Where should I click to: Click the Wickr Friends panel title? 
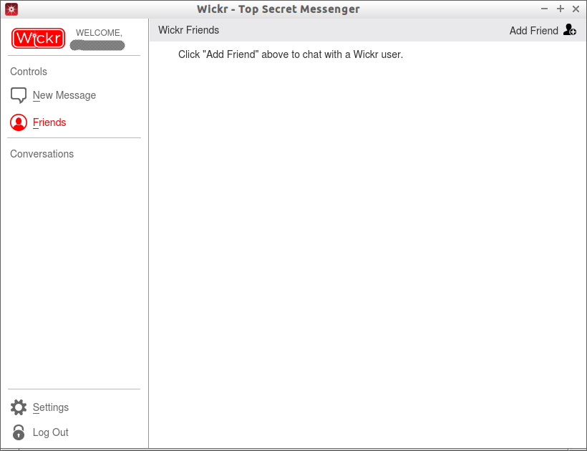tap(188, 30)
